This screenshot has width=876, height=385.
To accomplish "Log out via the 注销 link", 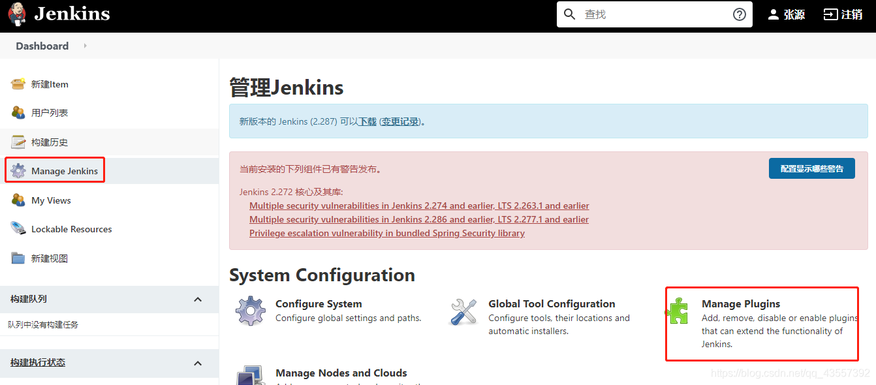I will click(x=852, y=14).
